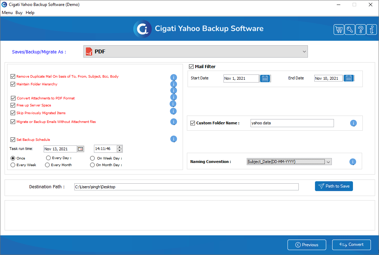Show info for Set Backup Schedule
The width and height of the screenshot is (379, 255).
tap(173, 139)
